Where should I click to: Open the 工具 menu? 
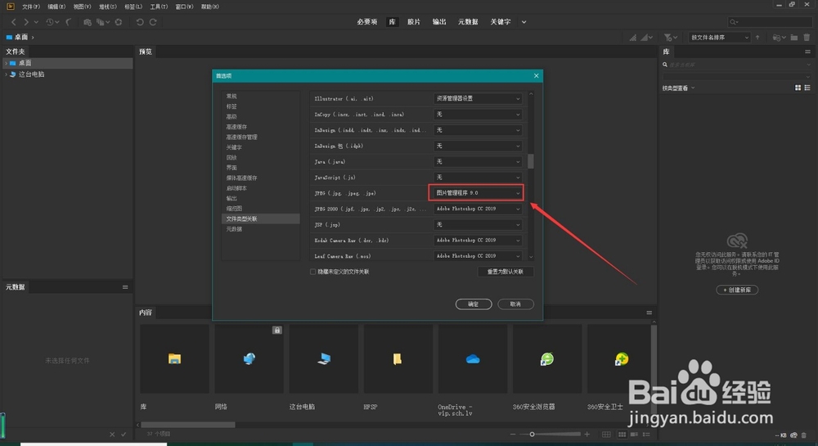[x=159, y=7]
